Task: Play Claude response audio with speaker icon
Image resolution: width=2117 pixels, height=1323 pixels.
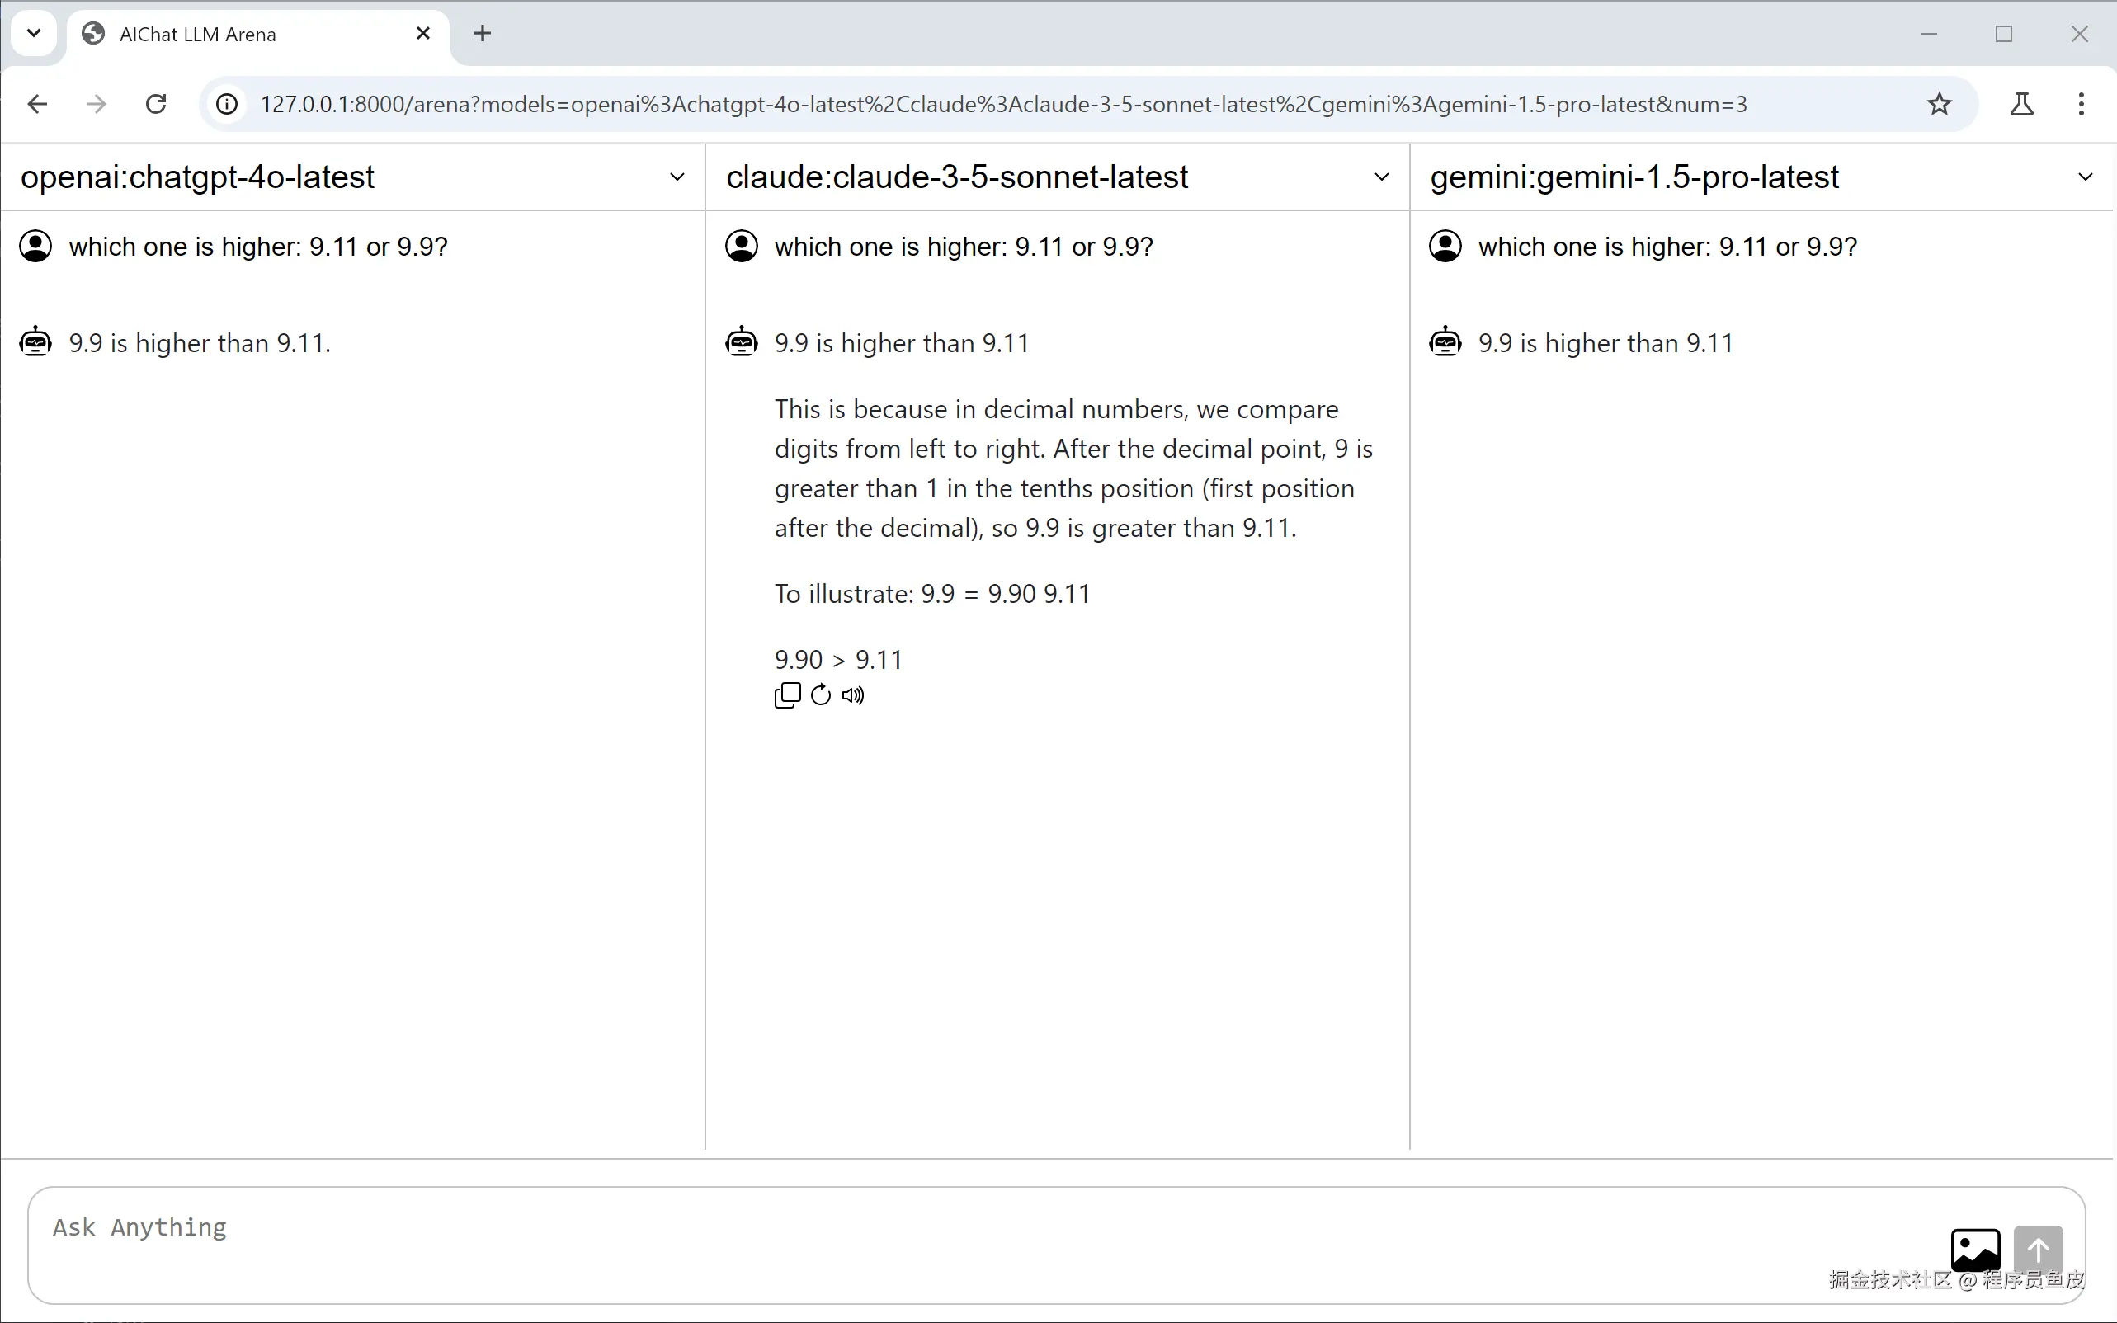Action: [x=852, y=694]
